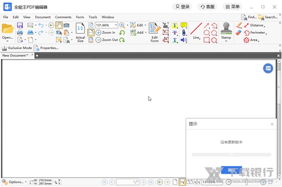Click the vertical scrollbar of document
Image resolution: width=282 pixels, height=187 pixels.
279,87
